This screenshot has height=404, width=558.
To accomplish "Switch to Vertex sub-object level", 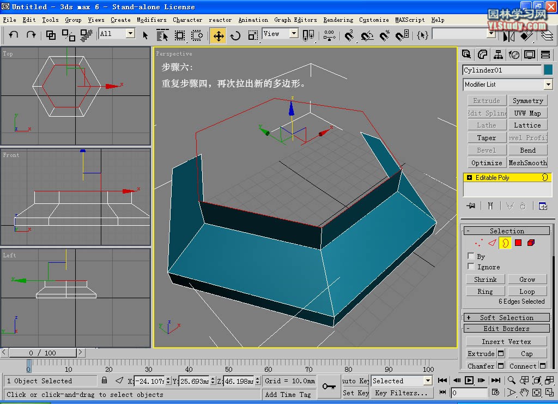I will (479, 243).
